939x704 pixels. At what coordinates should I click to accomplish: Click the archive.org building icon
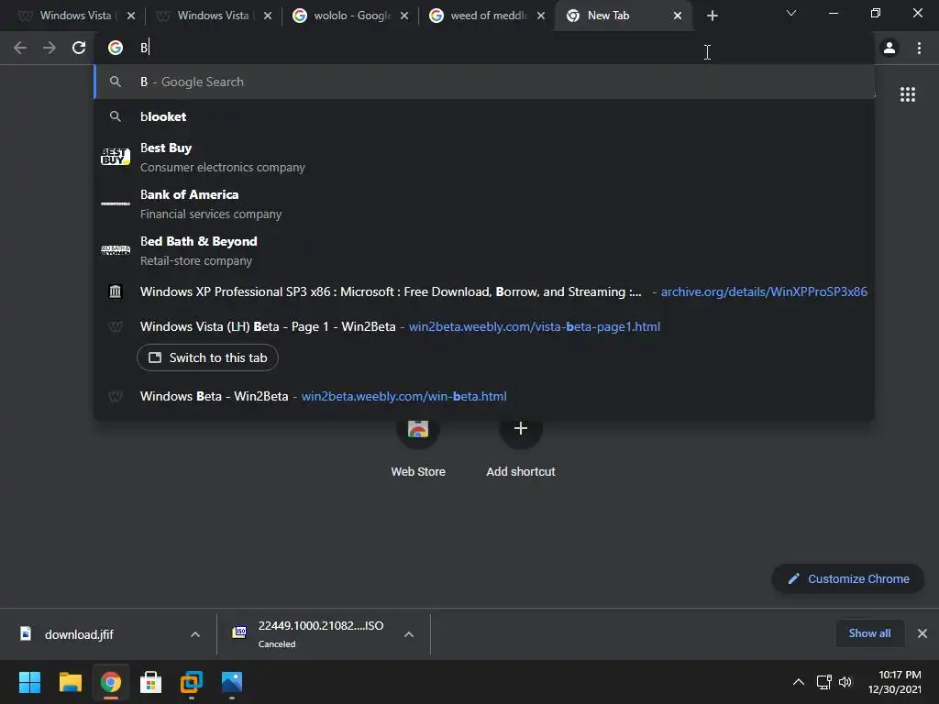pyautogui.click(x=115, y=291)
